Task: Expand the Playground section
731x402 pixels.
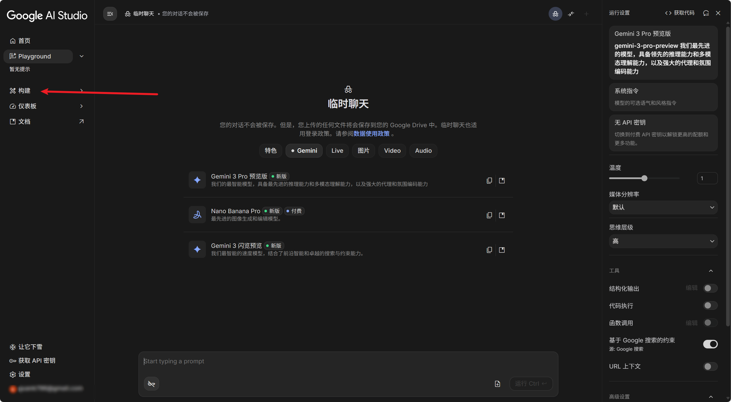Action: click(82, 56)
